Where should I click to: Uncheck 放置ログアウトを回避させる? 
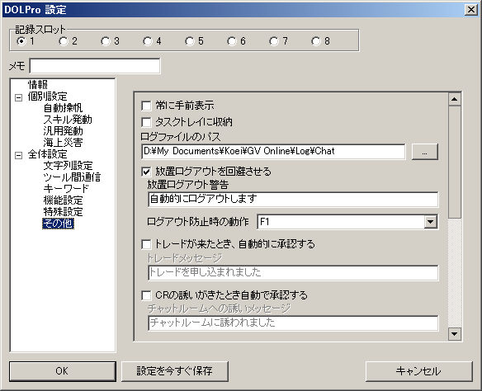146,172
